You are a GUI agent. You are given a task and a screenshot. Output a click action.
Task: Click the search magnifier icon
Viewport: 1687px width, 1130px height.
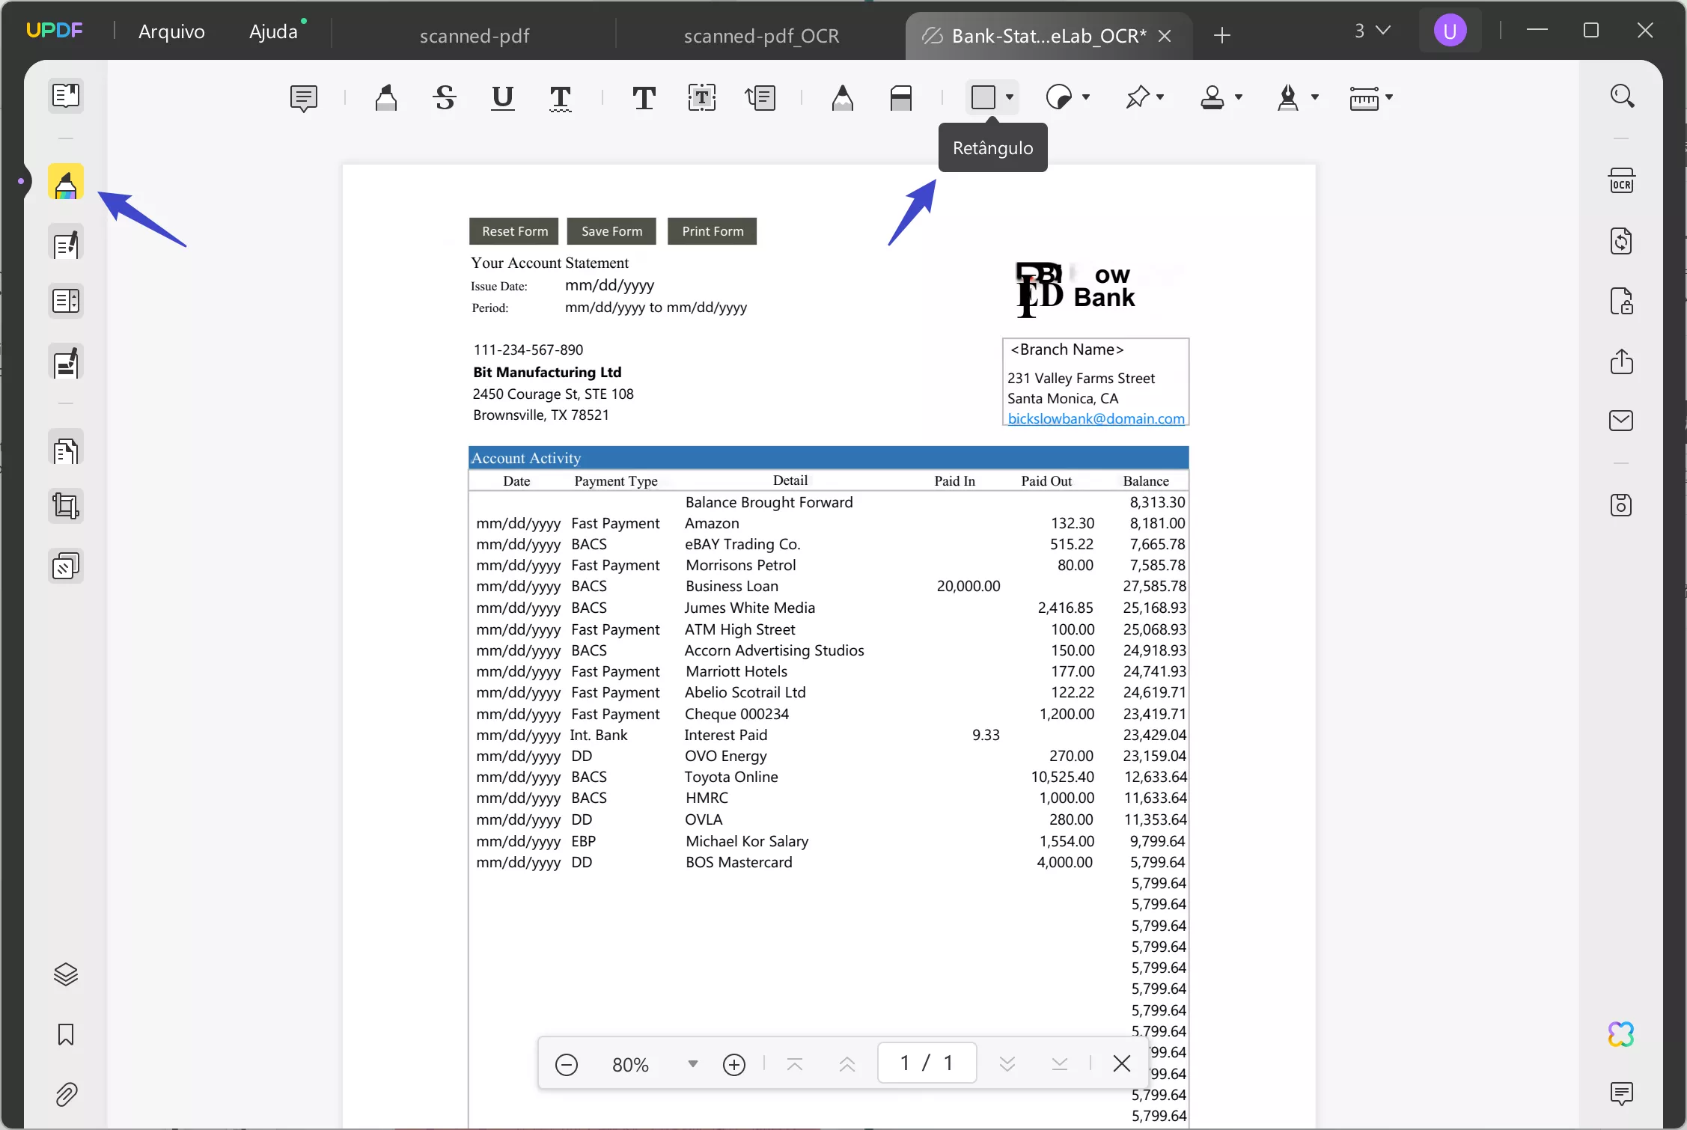point(1621,96)
